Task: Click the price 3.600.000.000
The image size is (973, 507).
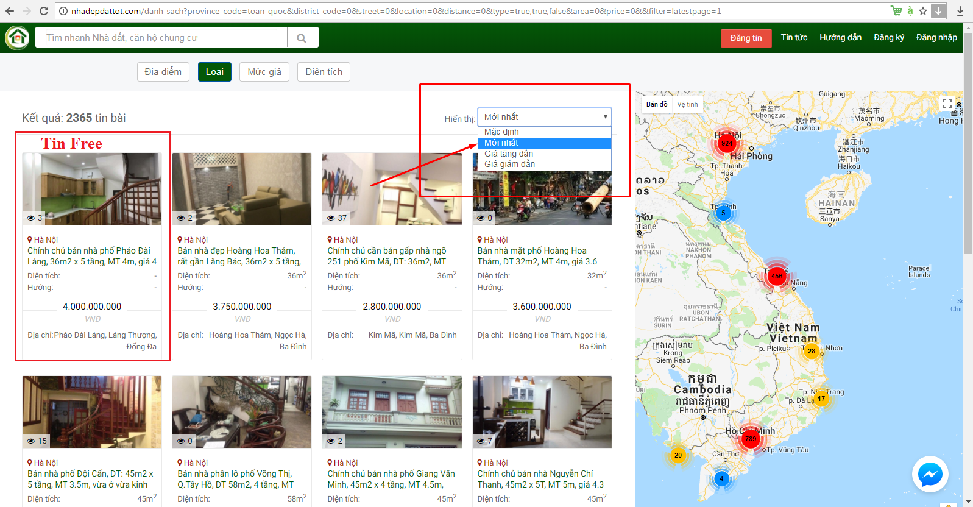Action: tap(542, 307)
